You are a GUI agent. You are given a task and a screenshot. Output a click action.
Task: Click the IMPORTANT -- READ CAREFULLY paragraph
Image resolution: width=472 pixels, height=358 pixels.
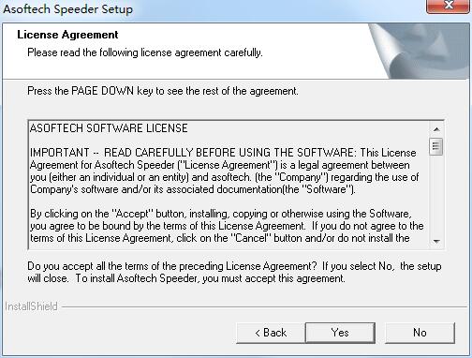pos(225,171)
